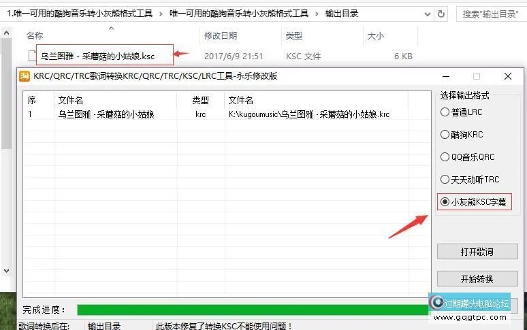Click the date 2017/6/9 21:51
The image size is (527, 330).
coord(234,56)
